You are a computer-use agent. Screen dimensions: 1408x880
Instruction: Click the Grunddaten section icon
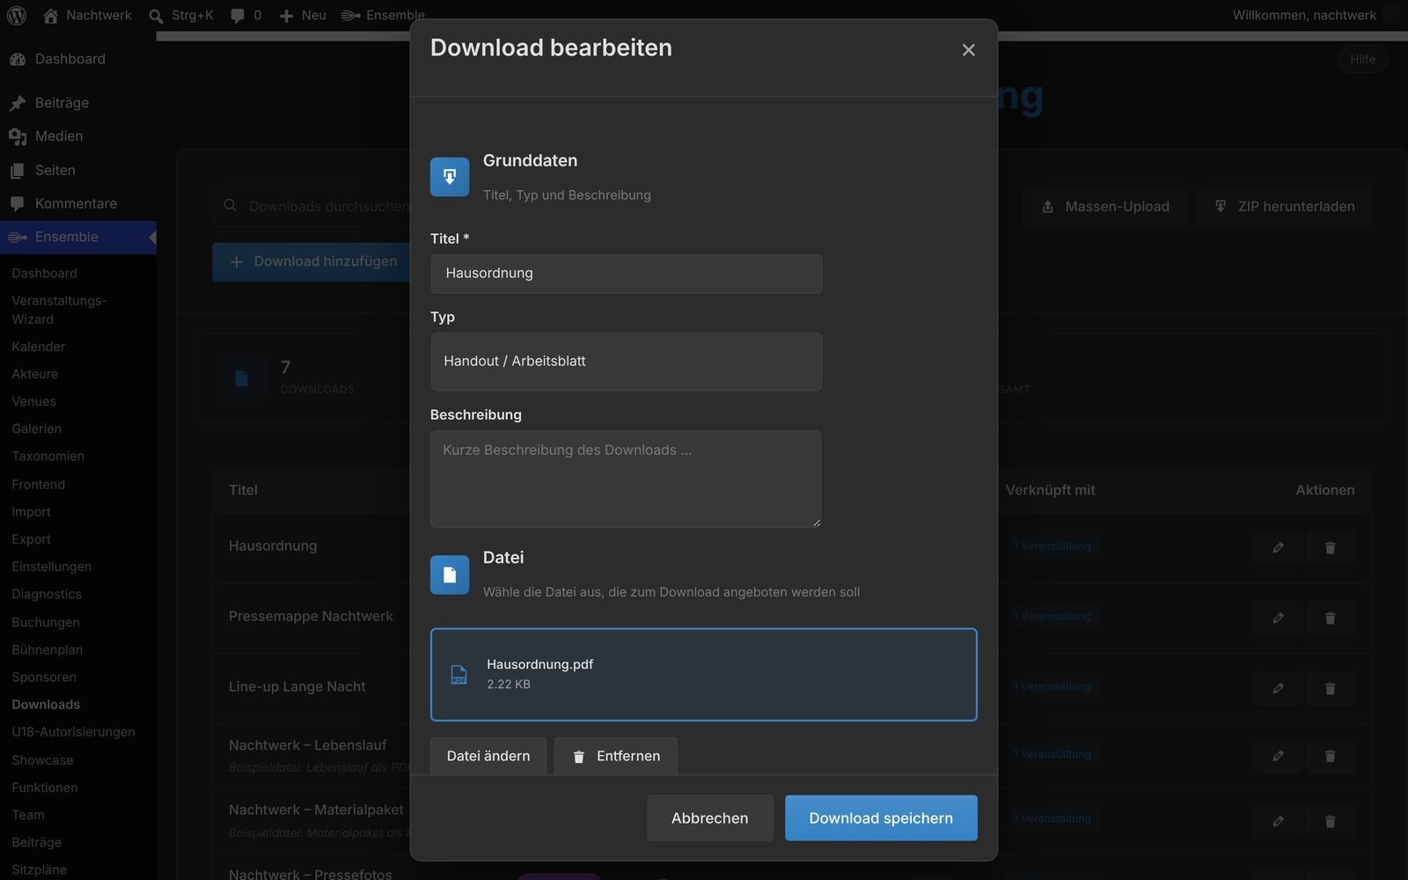tap(450, 177)
